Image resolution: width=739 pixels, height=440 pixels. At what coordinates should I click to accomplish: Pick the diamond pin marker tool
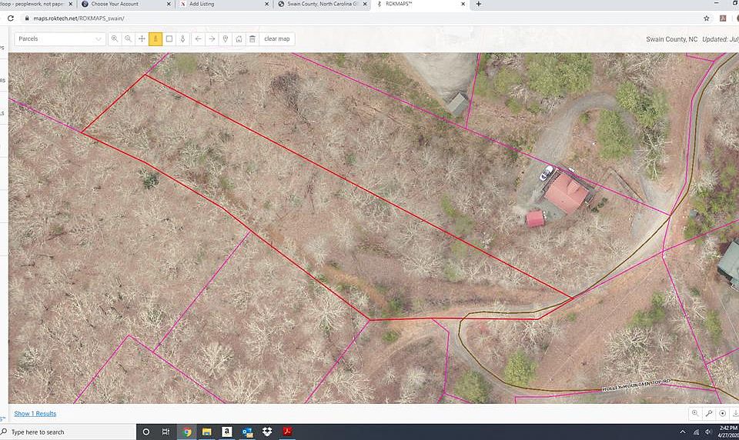[x=183, y=39]
